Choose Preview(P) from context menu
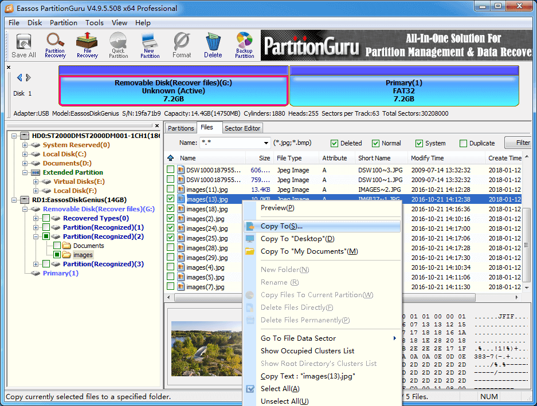537x406 pixels. 322,208
